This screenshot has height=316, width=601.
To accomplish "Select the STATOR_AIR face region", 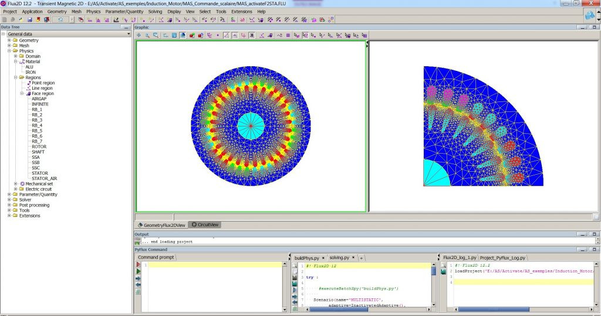I will [44, 178].
